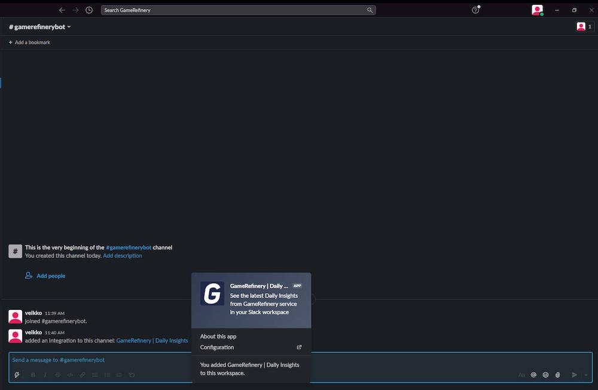Toggle ordered list formatting
Viewport: 598px width, 390px height.
95,374
